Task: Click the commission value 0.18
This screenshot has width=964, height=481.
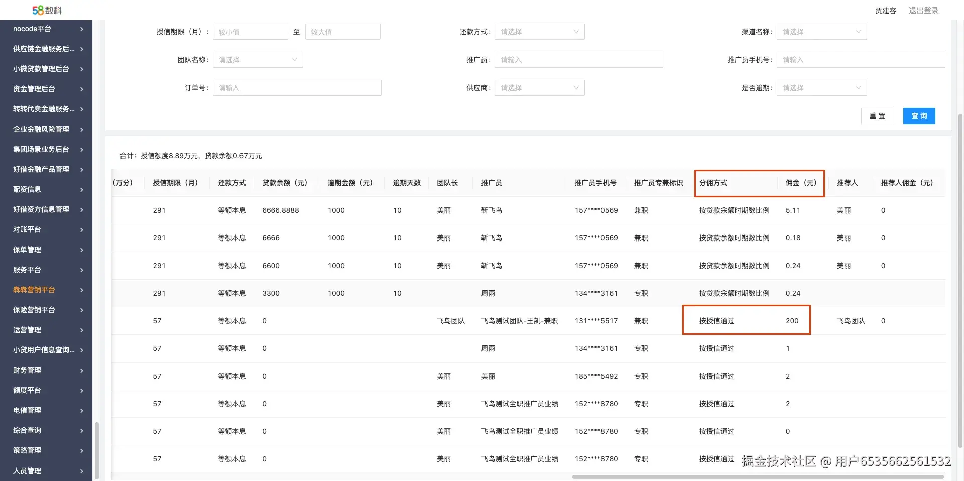Action: 793,238
